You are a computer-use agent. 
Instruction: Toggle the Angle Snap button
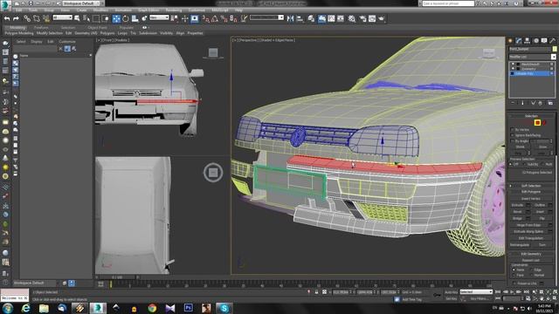point(215,18)
